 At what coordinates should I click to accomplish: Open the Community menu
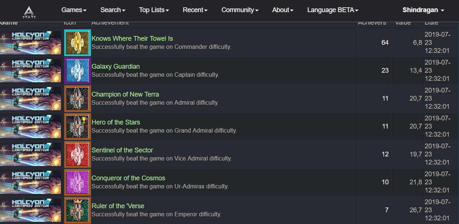coord(240,10)
